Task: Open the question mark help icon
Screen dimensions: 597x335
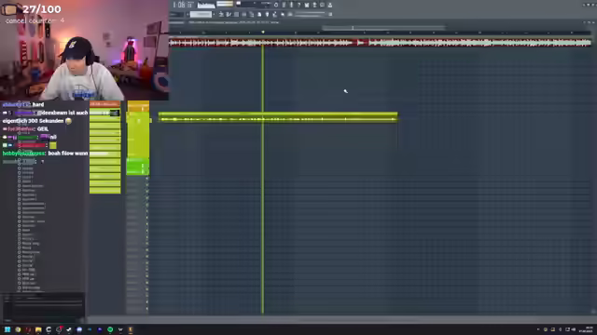Action: coord(298,5)
